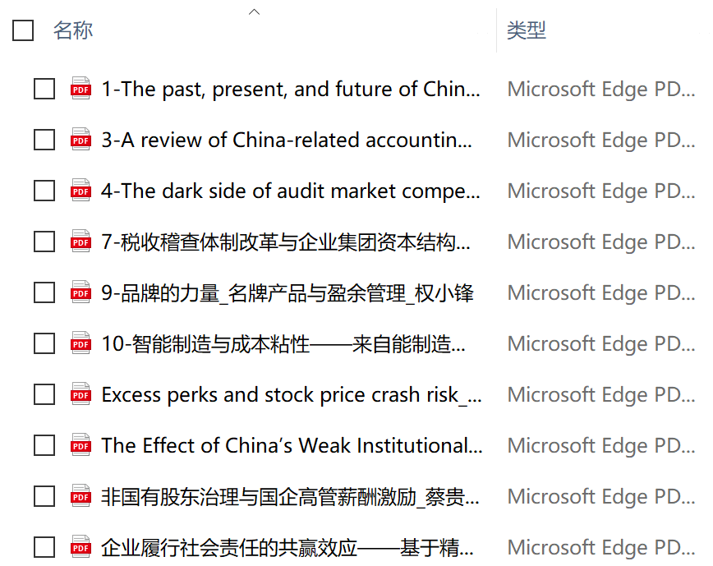Image resolution: width=713 pixels, height=566 pixels.
Task: Click the column divider left of 类型
Action: coord(496,30)
